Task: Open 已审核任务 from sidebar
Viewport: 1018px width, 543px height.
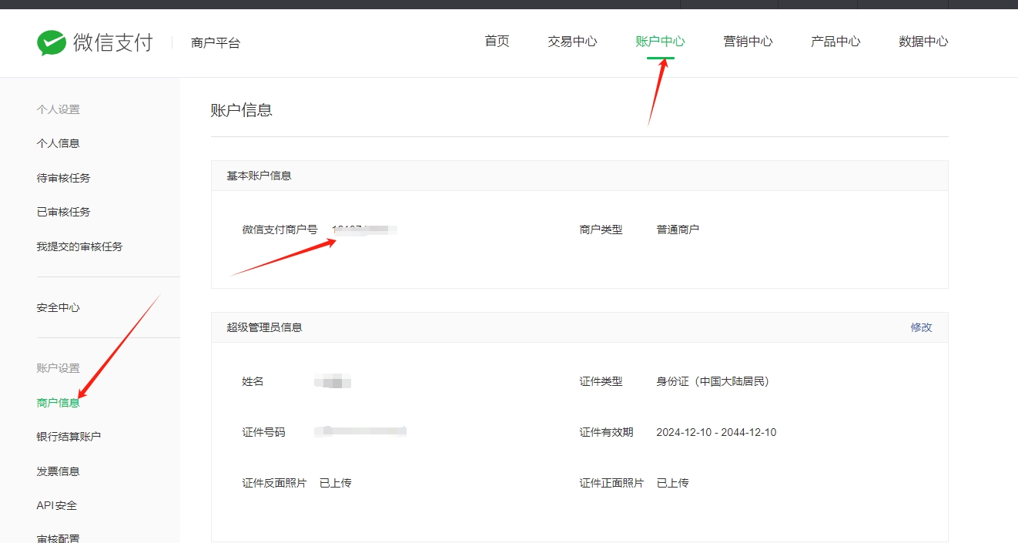Action: pyautogui.click(x=64, y=212)
